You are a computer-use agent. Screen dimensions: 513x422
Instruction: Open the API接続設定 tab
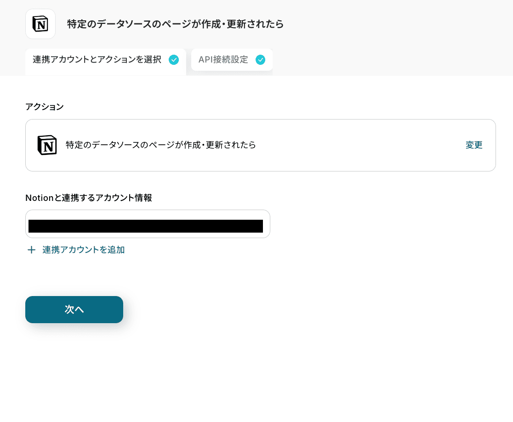coord(223,60)
